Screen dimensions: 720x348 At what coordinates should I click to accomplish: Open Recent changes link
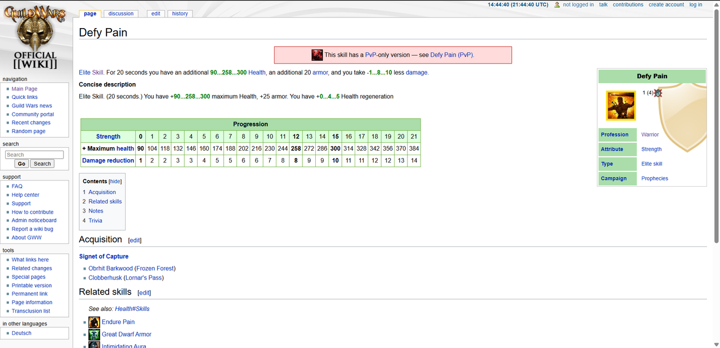(31, 123)
